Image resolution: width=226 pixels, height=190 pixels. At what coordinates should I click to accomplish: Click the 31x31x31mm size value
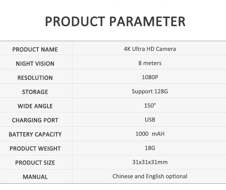(150, 162)
